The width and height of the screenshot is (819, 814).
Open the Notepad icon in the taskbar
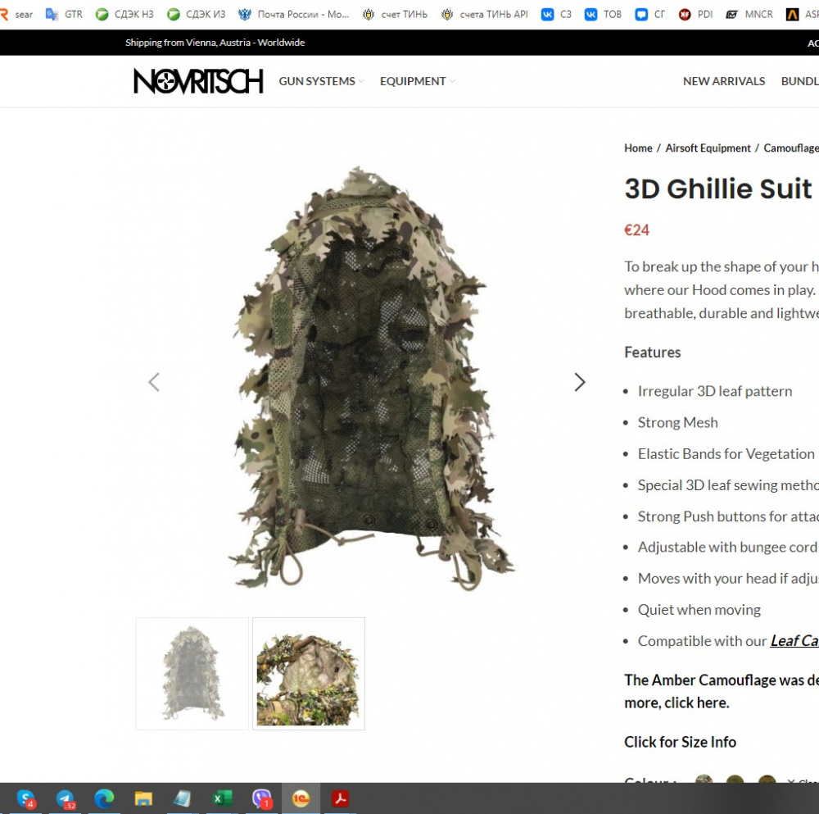click(183, 798)
